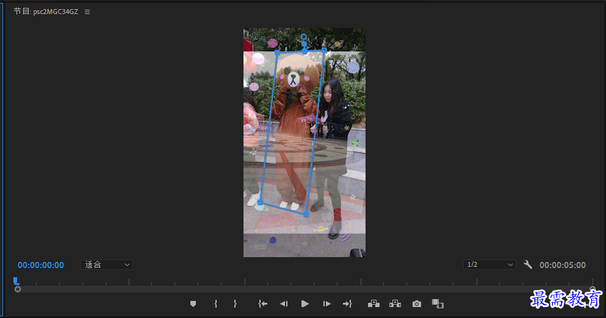This screenshot has height=318, width=606.
Task: Click the Add Marker button
Action: (x=193, y=304)
